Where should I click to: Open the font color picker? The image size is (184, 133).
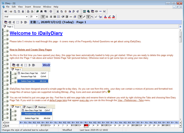point(105,17)
